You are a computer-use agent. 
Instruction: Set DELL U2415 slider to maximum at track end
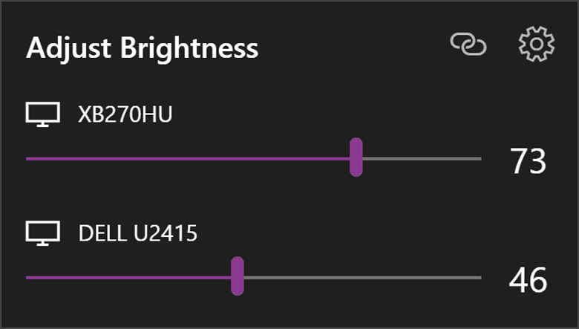[480, 277]
